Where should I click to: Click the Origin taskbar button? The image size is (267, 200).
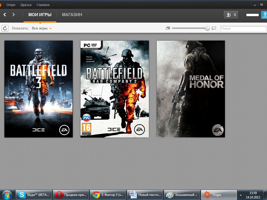219,195
